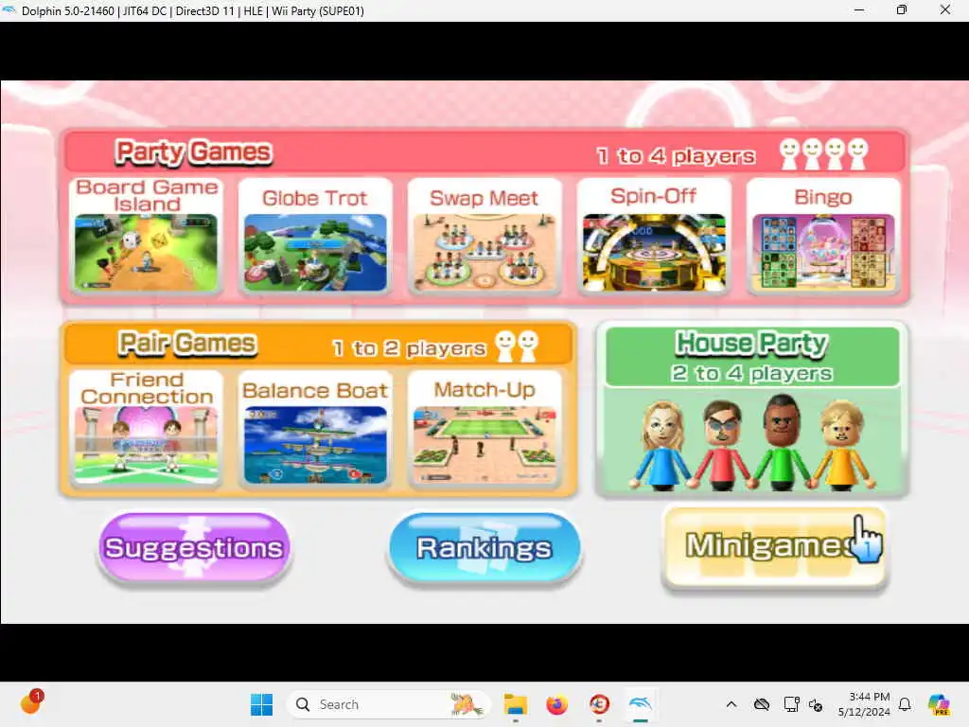
Task: Launch Firefox from the taskbar
Action: 556,704
